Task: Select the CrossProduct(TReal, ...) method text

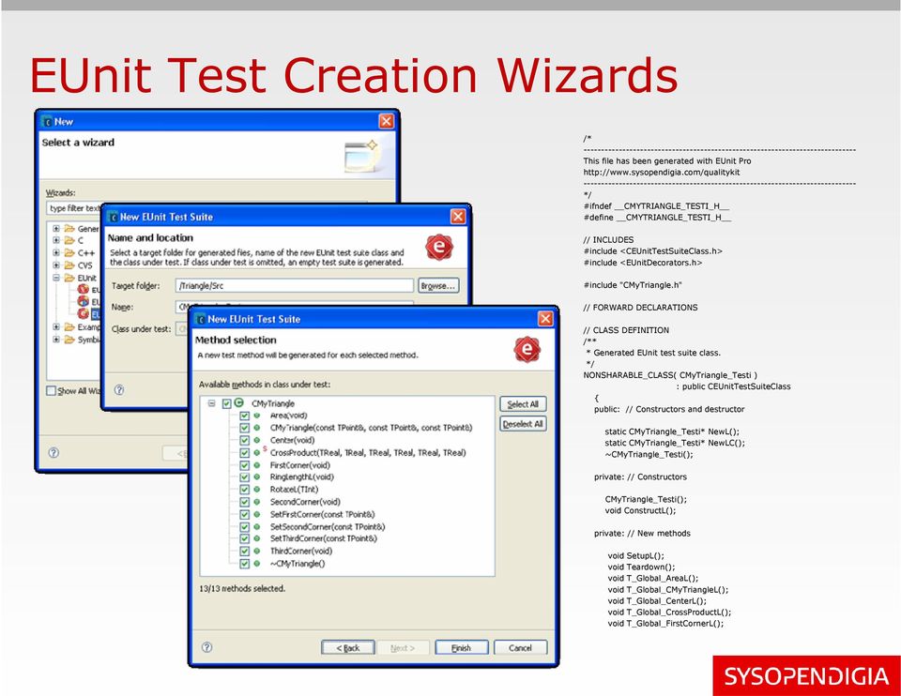Action: [368, 453]
